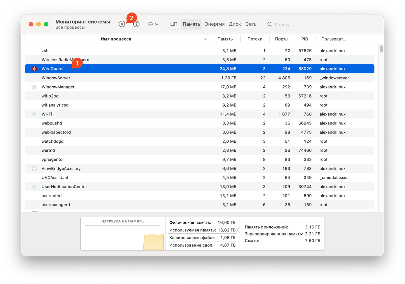Toggle sort direction chevron in name column

pyautogui.click(x=205, y=39)
